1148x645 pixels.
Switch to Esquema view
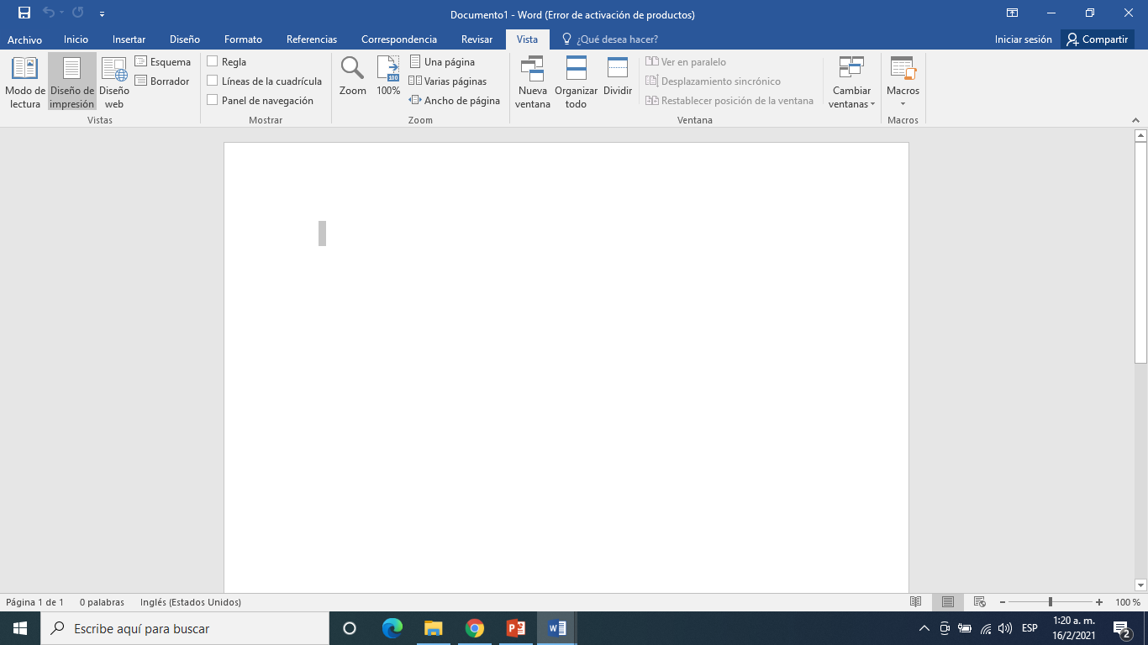pyautogui.click(x=163, y=62)
